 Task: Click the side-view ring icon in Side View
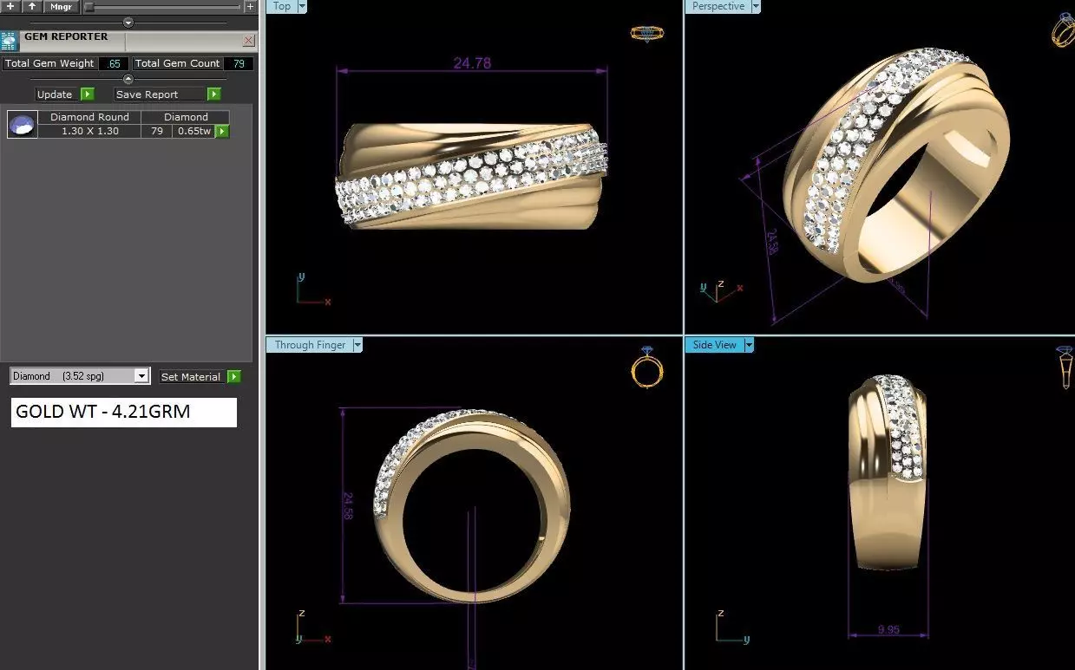tap(1065, 368)
